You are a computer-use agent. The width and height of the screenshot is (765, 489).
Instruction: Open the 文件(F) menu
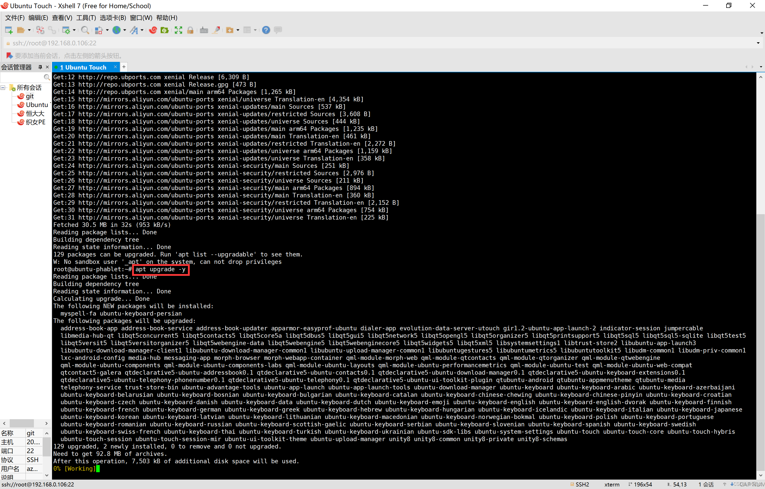[x=15, y=18]
